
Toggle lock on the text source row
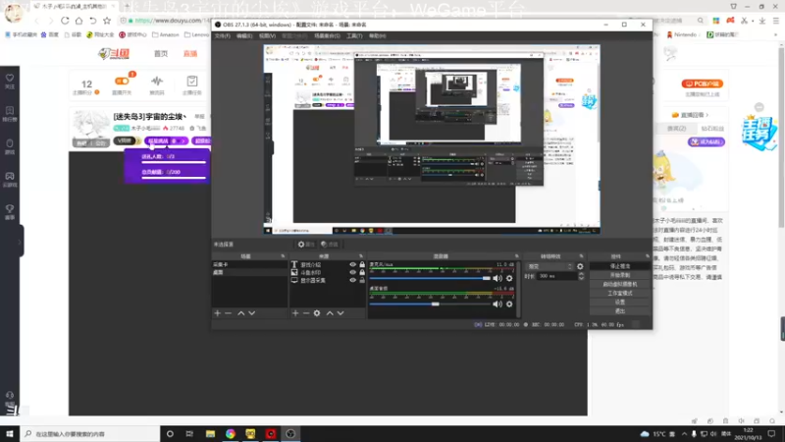click(362, 264)
